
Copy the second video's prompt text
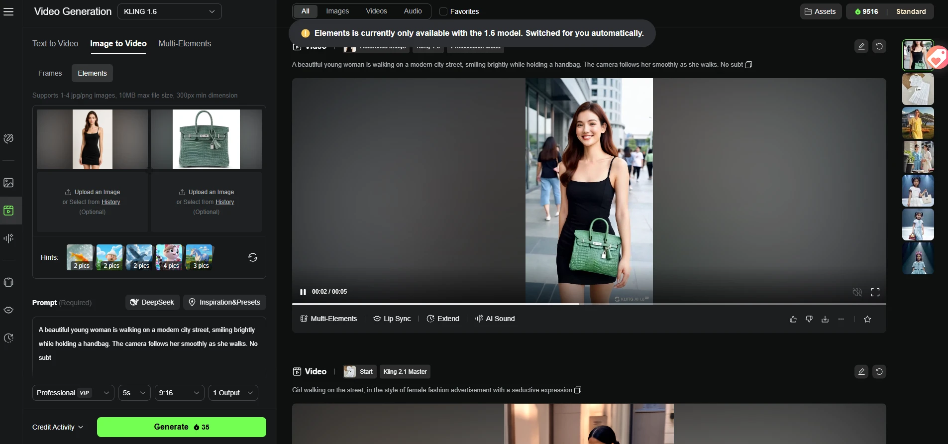pyautogui.click(x=578, y=390)
